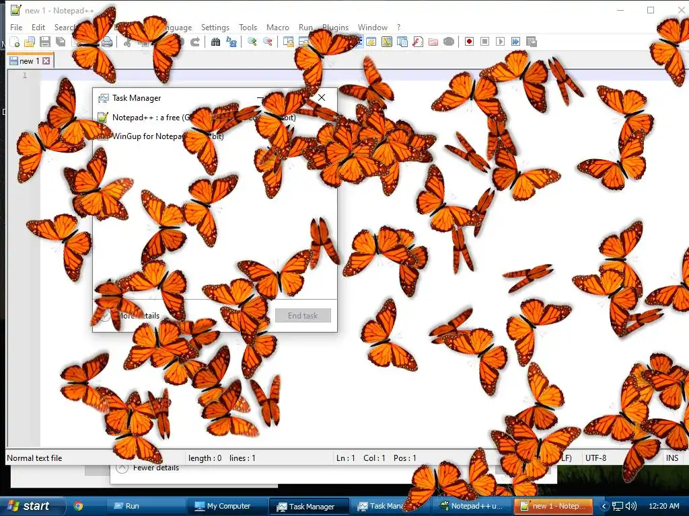
Task: Click line number 1 in the margin
Action: coord(25,75)
